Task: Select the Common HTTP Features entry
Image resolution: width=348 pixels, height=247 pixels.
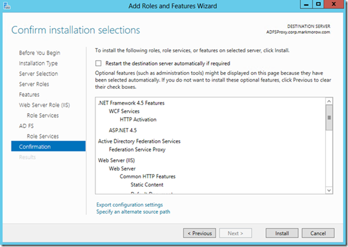Action: [x=148, y=177]
